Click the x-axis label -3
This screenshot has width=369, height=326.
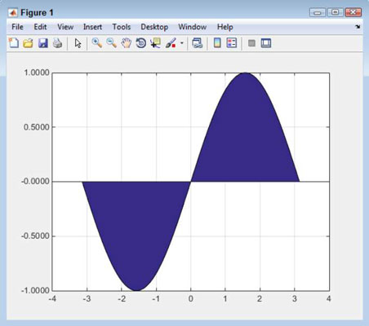pos(87,298)
